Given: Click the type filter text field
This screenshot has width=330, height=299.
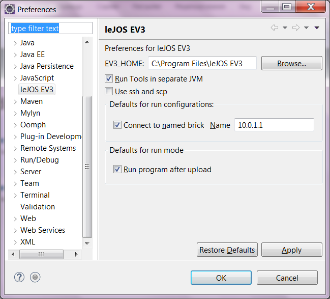Looking at the screenshot, I should point(50,28).
